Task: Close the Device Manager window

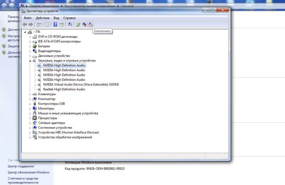Action: [222, 10]
